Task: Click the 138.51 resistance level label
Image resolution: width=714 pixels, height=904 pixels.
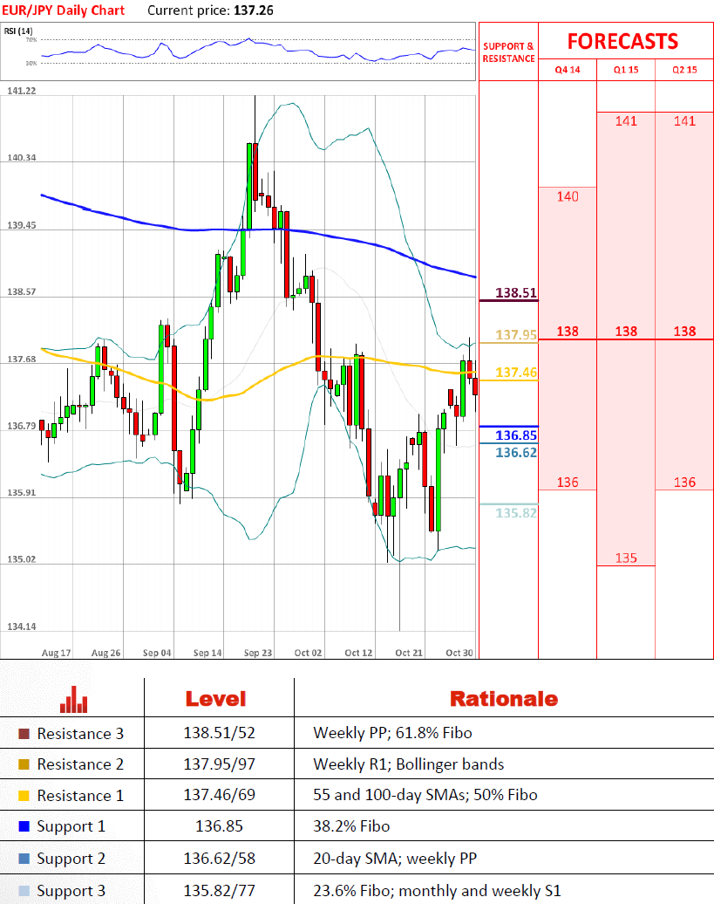Action: [x=516, y=293]
